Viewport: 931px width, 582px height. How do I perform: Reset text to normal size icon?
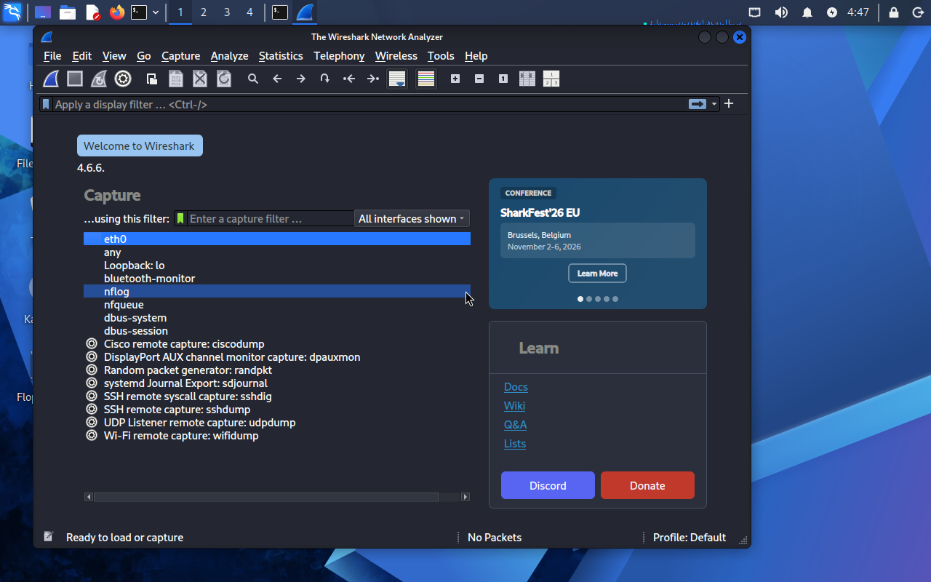coord(503,79)
